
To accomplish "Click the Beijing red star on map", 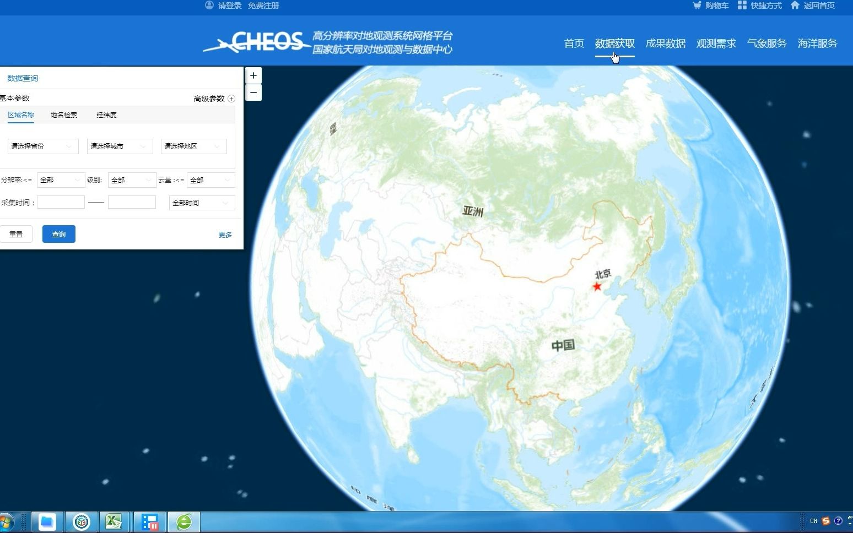I will pos(597,286).
